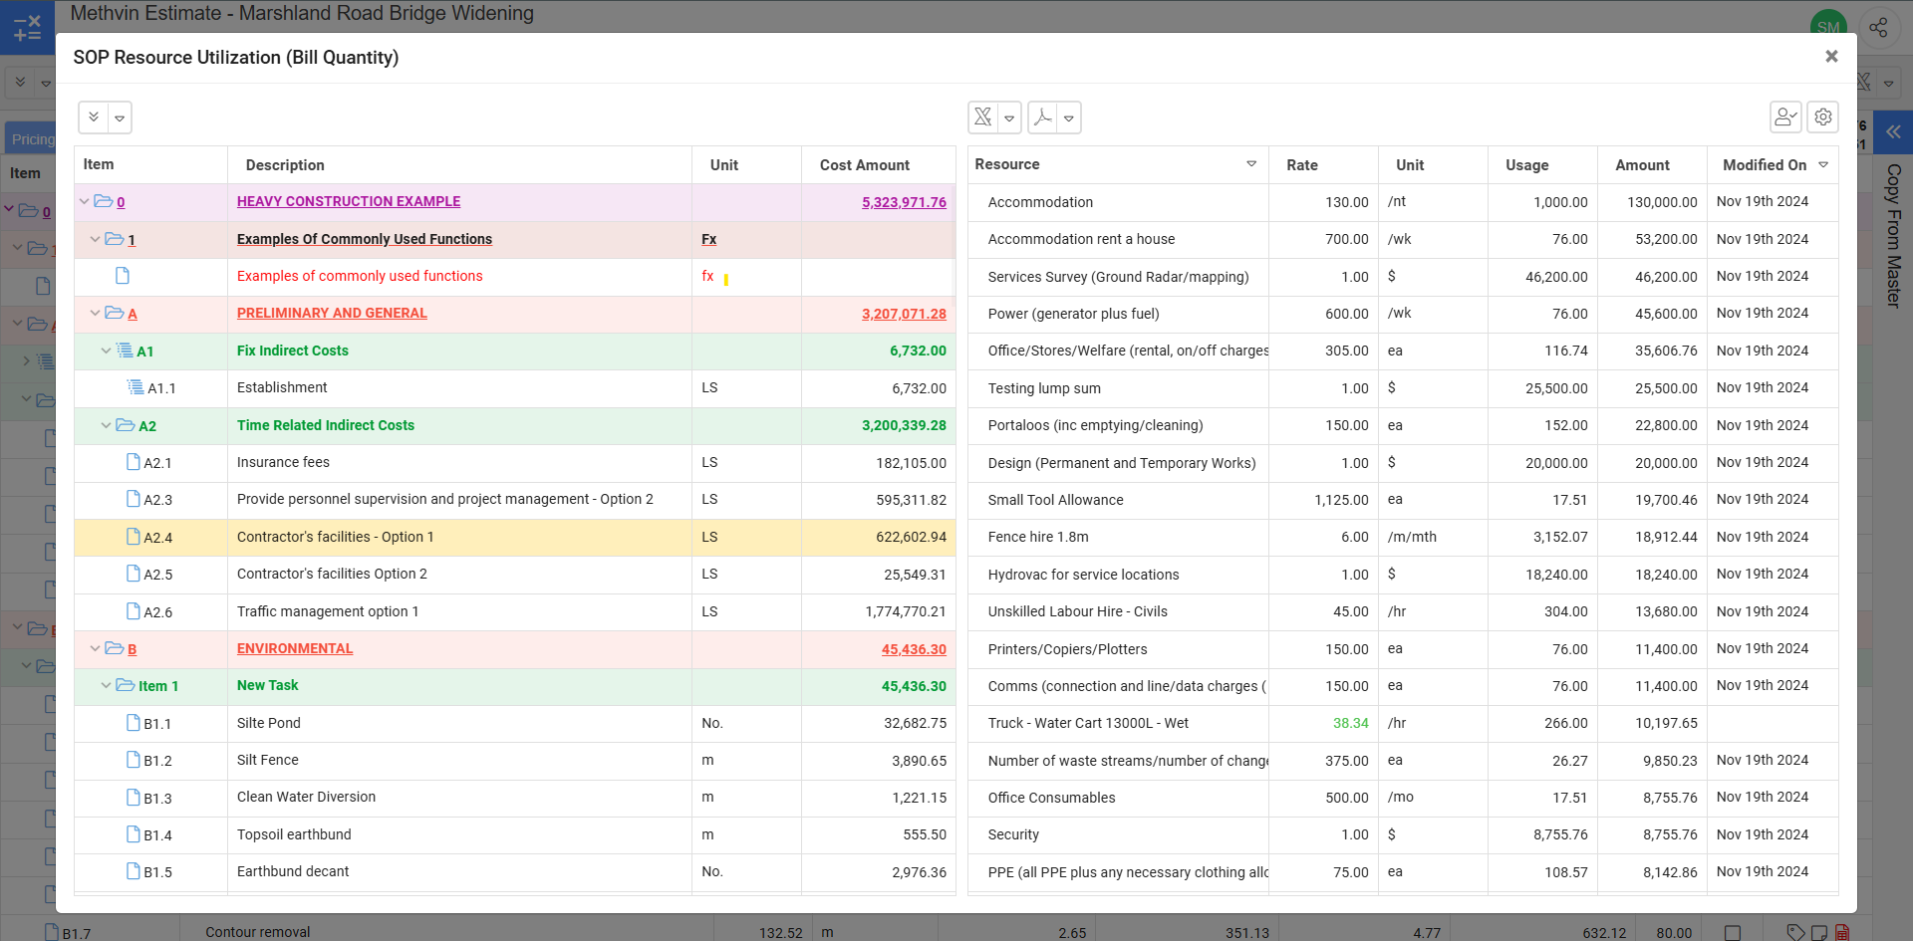This screenshot has width=1913, height=941.
Task: Click the Copy From Master side tab
Action: [1893, 236]
